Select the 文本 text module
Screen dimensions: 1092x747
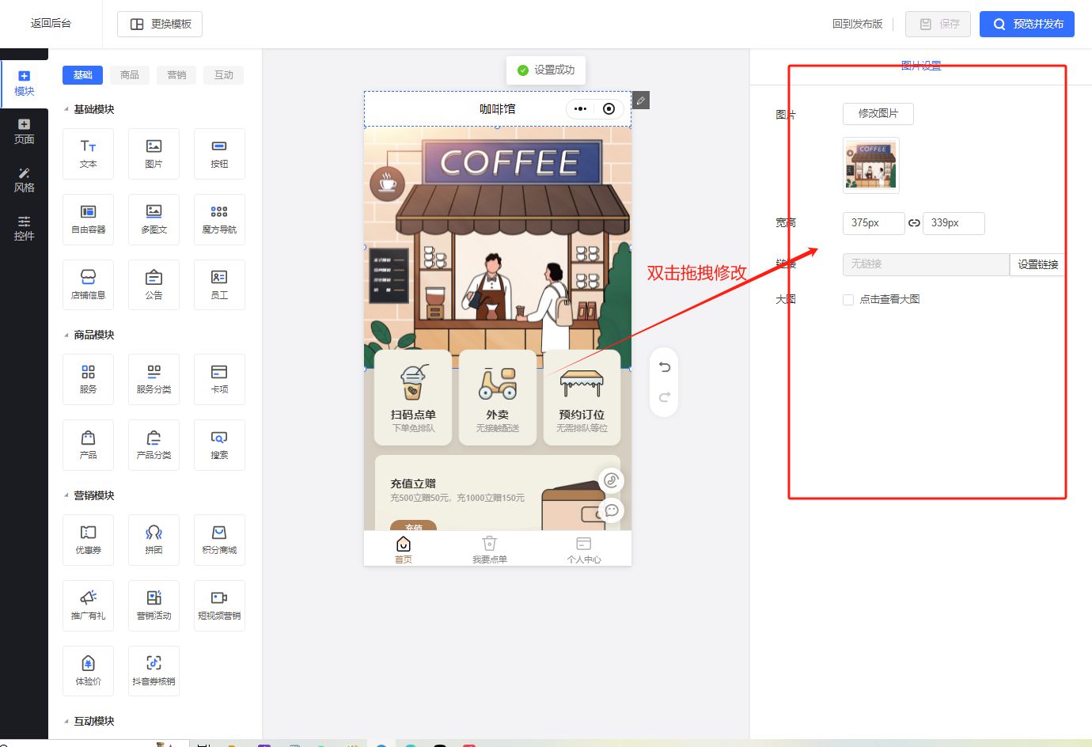88,154
